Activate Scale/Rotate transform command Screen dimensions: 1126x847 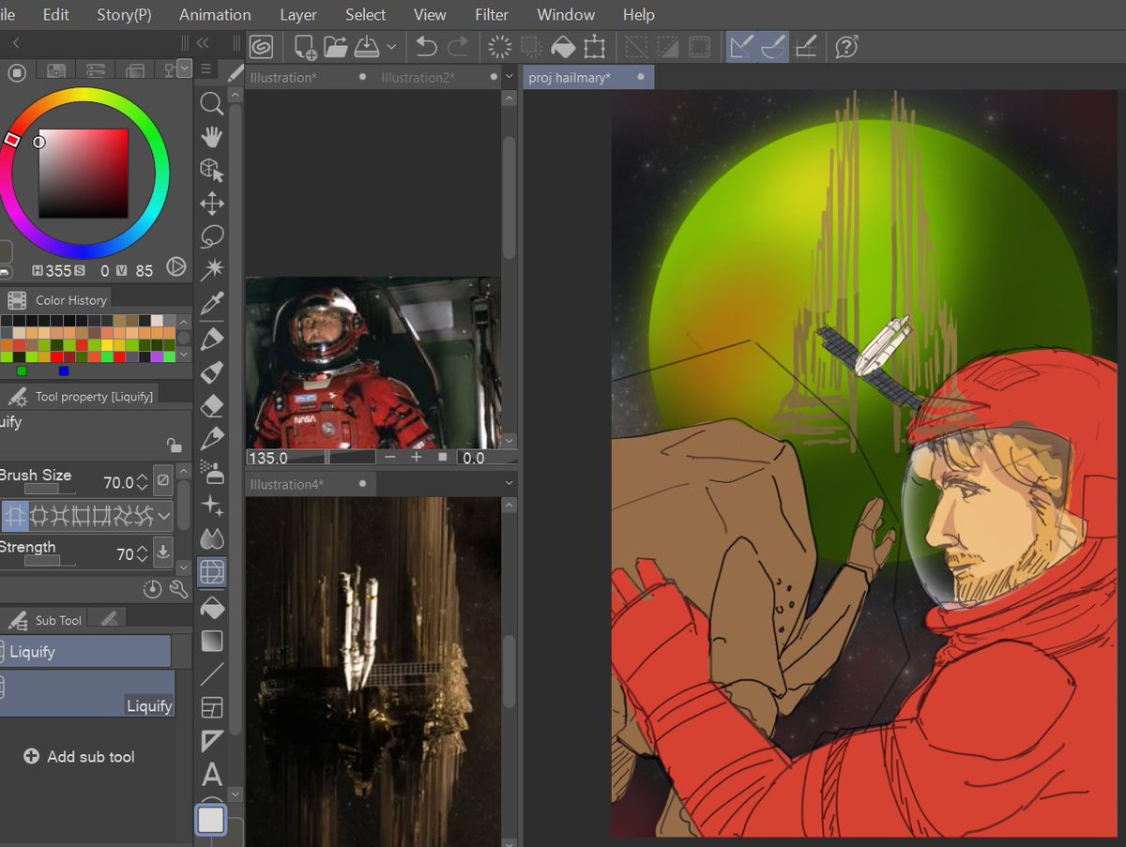click(594, 46)
